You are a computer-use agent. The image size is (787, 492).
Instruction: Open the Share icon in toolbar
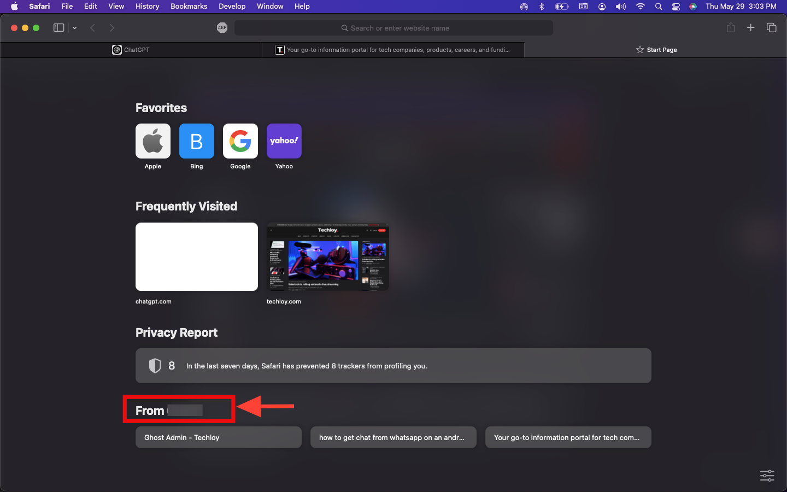click(731, 27)
